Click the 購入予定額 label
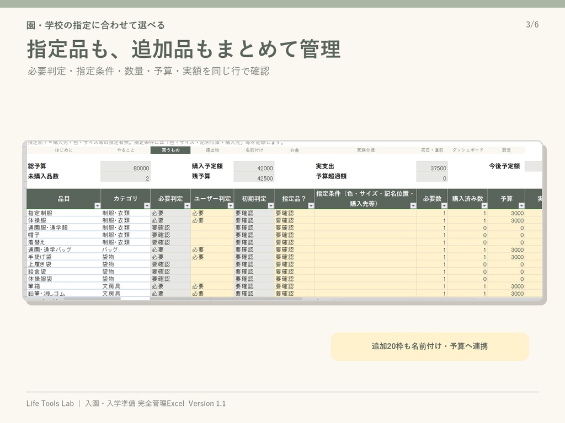The height and width of the screenshot is (423, 565). 207,166
